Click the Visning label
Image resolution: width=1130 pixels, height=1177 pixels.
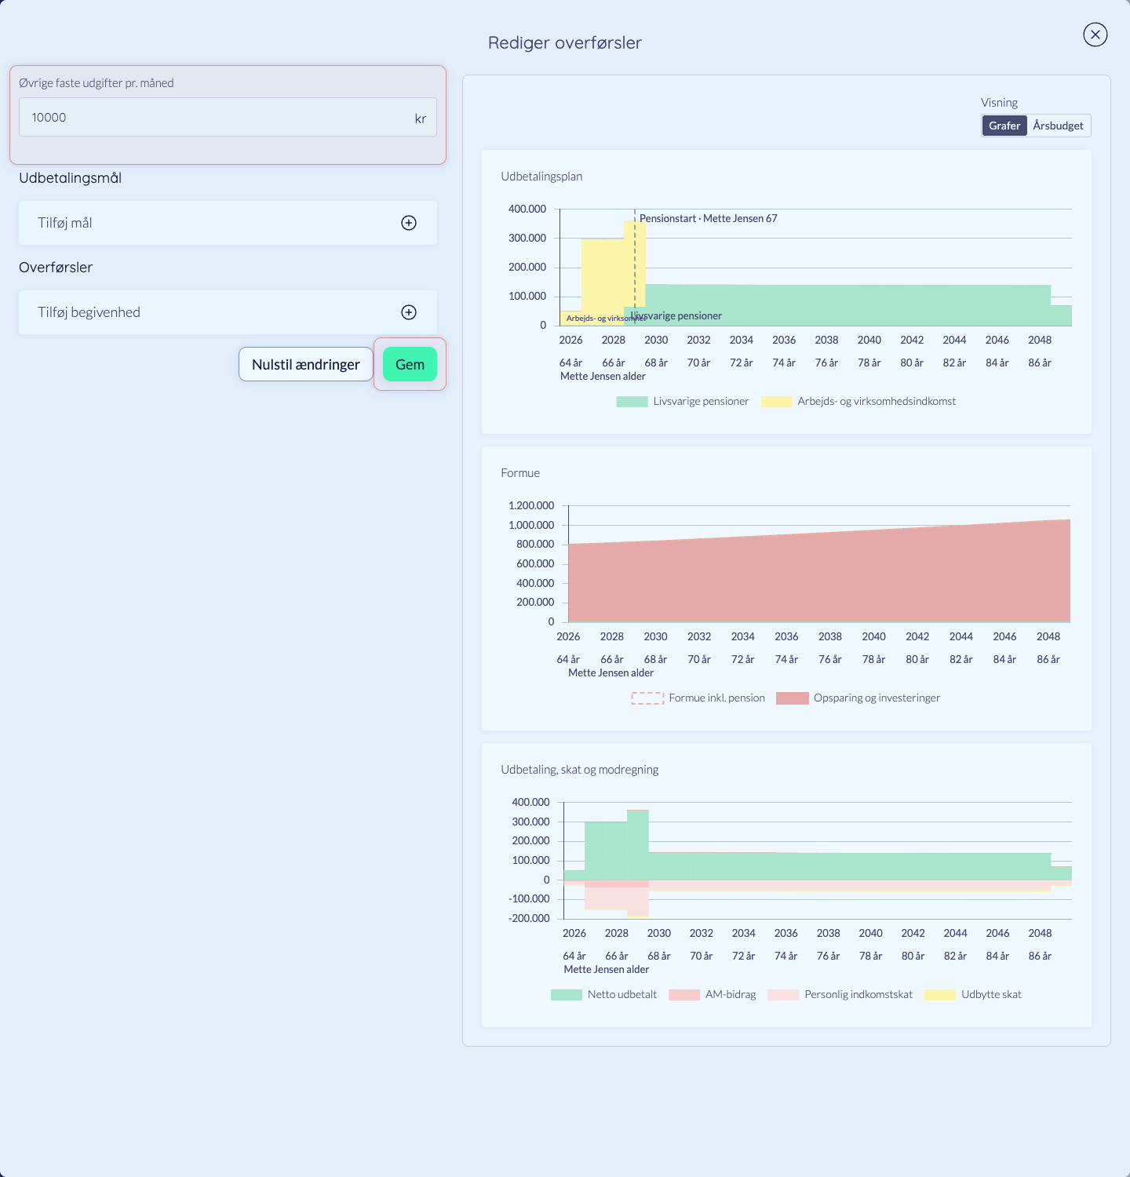coord(999,103)
